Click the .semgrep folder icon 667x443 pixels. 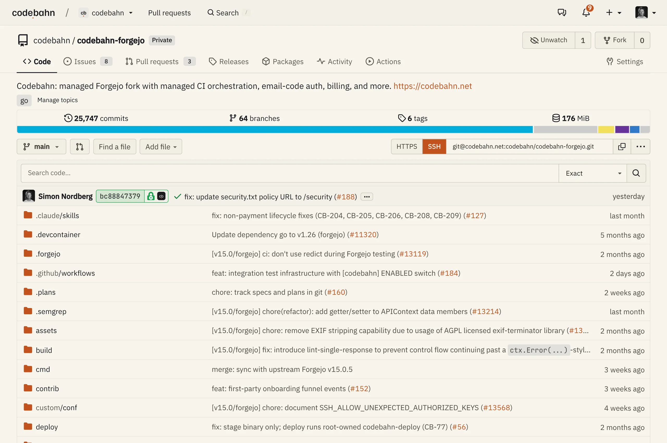28,311
